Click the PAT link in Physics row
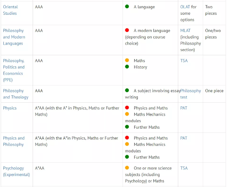Image resolution: width=227 pixels, height=187 pixels. [184, 108]
